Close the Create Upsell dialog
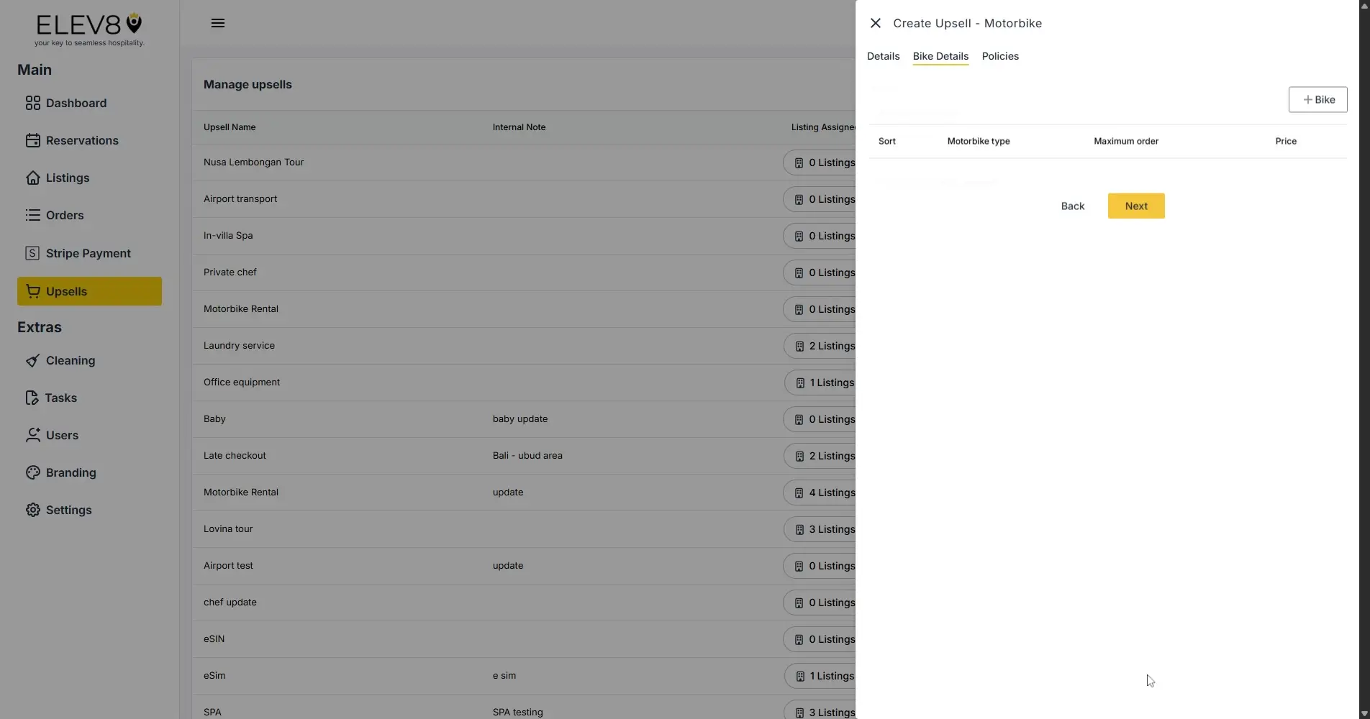1370x719 pixels. [875, 23]
